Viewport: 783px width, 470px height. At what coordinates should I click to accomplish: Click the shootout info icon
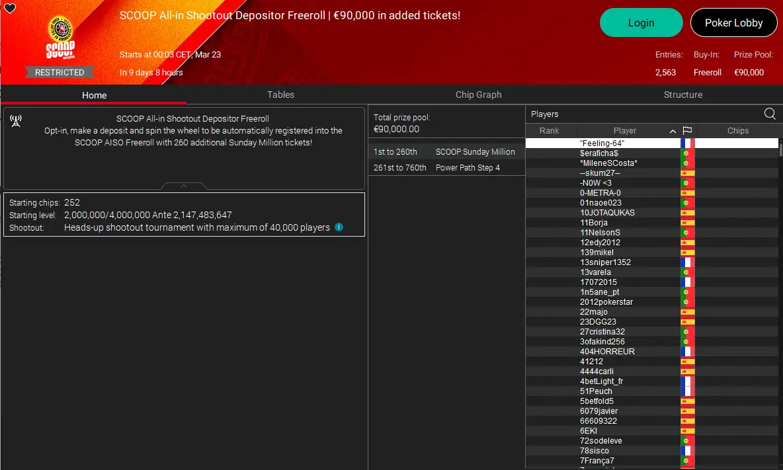339,227
